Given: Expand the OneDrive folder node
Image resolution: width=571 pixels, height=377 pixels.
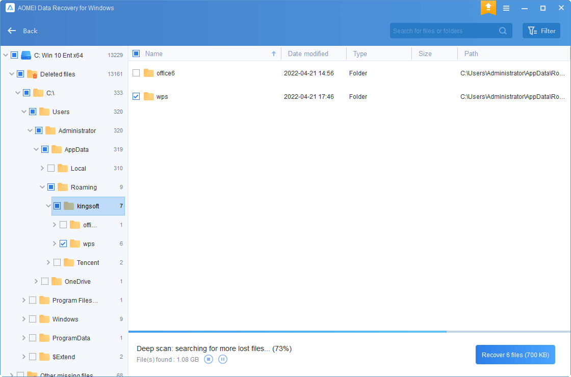Looking at the screenshot, I should pos(36,281).
